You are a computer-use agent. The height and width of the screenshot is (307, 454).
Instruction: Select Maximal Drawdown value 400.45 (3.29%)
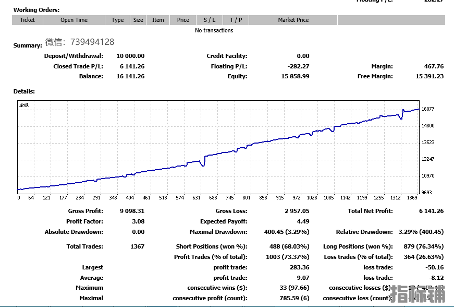click(287, 232)
